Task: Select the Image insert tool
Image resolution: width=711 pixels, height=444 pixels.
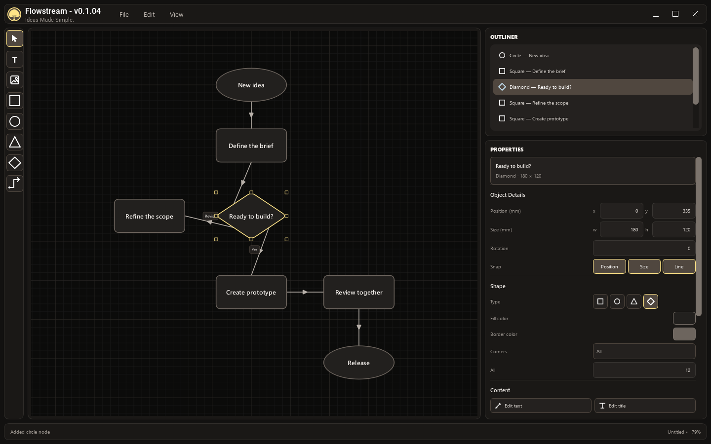Action: coord(15,80)
